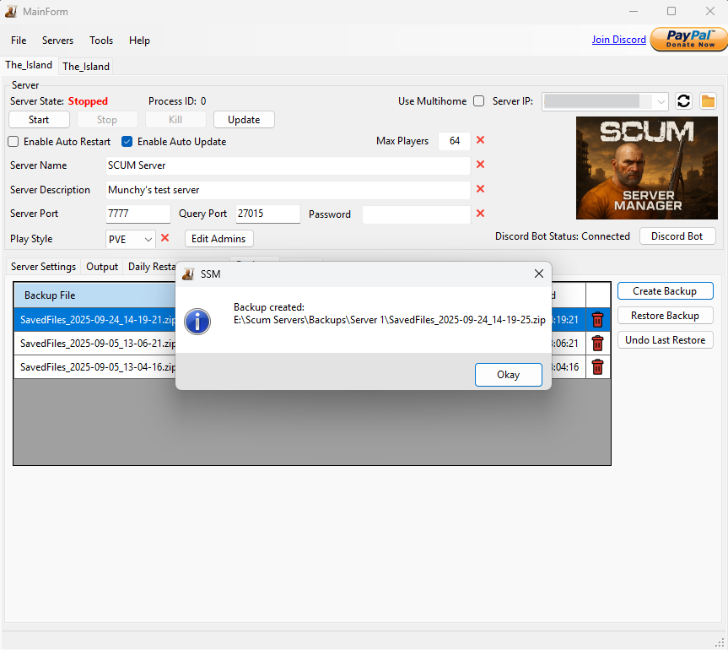Open the File menu
The width and height of the screenshot is (728, 650).
pyautogui.click(x=19, y=41)
